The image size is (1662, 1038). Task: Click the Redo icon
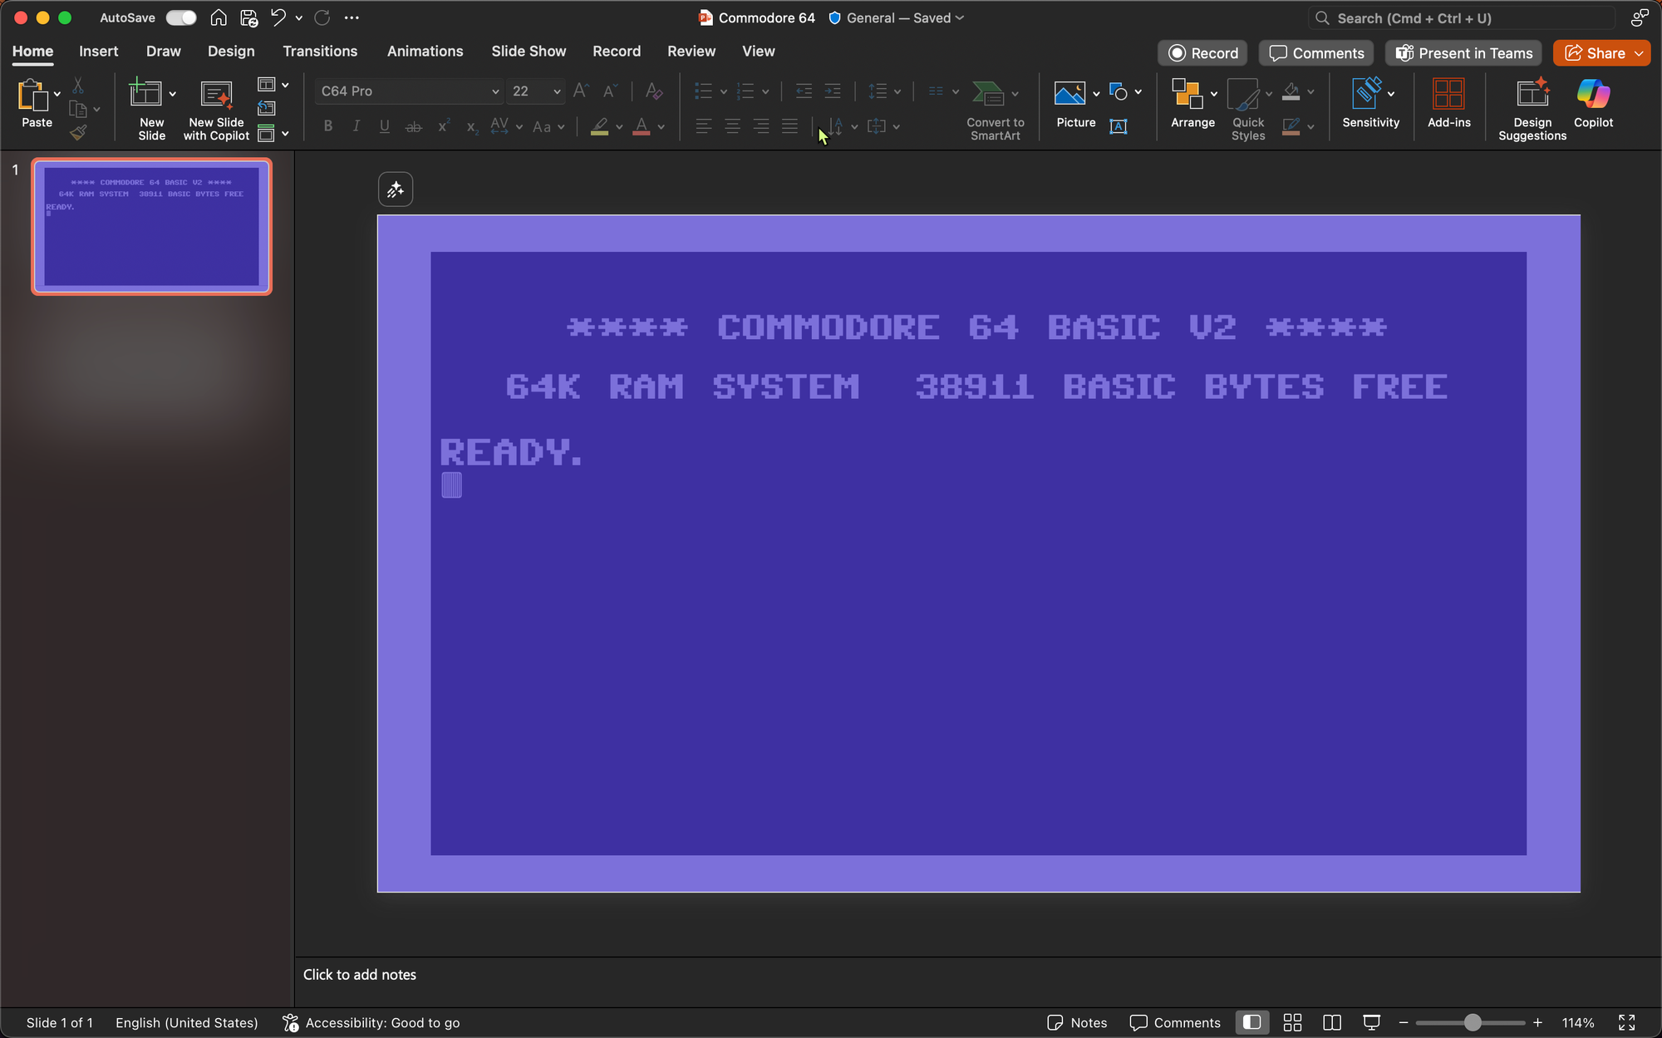tap(322, 17)
